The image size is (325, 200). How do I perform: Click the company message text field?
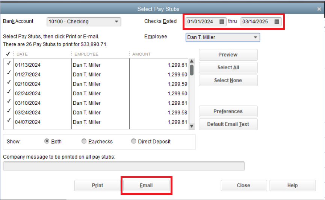pos(124,166)
